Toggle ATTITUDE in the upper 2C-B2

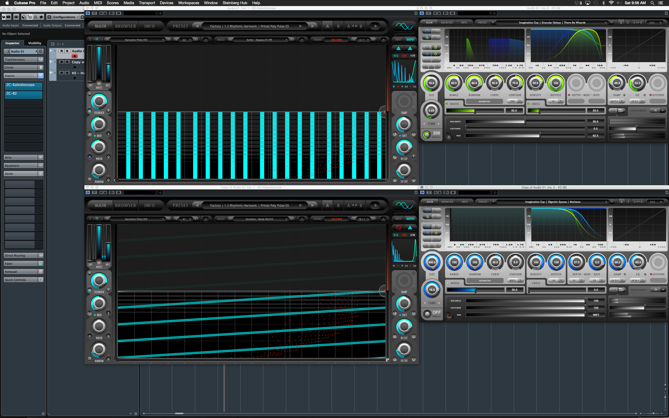(650, 95)
